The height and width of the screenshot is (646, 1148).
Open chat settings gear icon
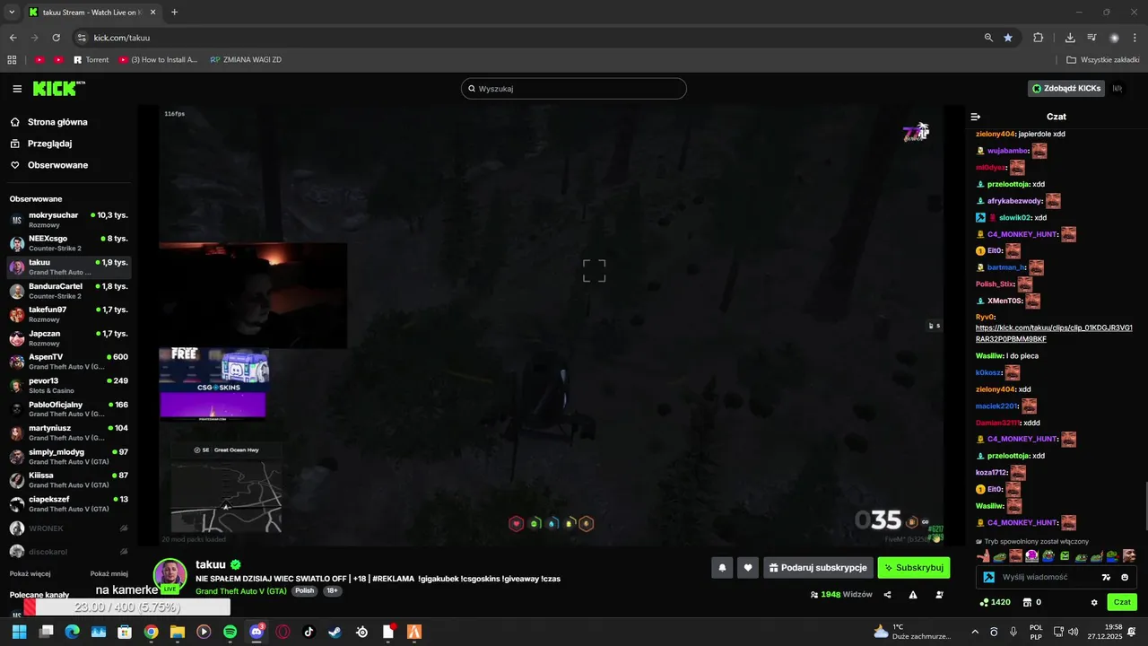click(1094, 602)
